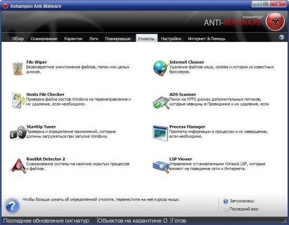Click the Process Manager title

click(187, 127)
